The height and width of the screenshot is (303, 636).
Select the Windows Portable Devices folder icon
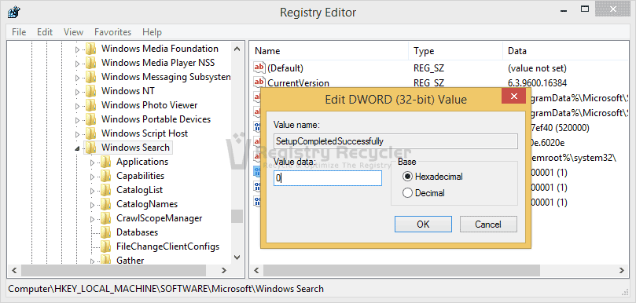[91, 120]
